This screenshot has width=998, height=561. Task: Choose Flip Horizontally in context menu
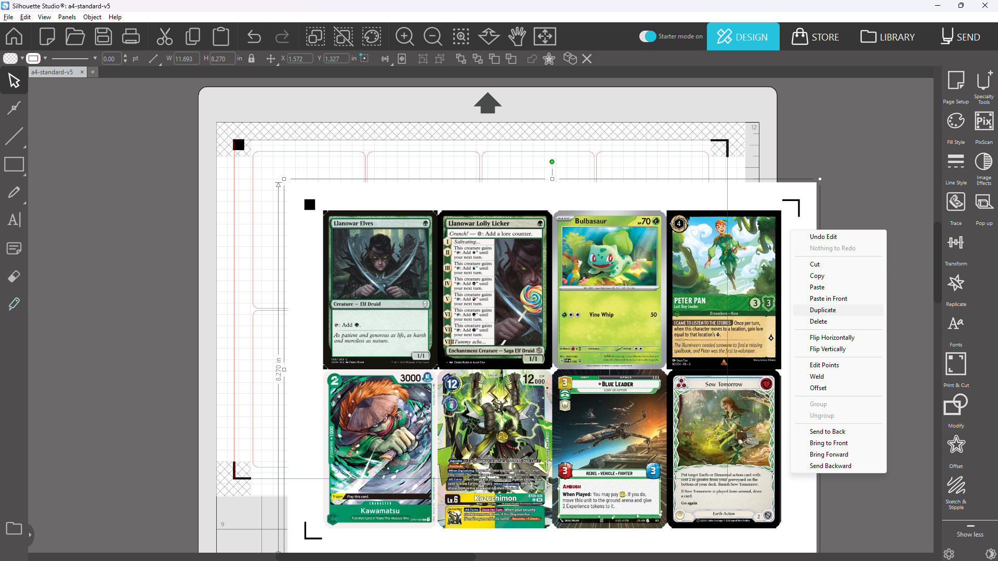point(838,338)
